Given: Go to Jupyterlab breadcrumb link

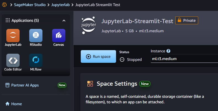Looking at the screenshot, I should click(x=60, y=5).
